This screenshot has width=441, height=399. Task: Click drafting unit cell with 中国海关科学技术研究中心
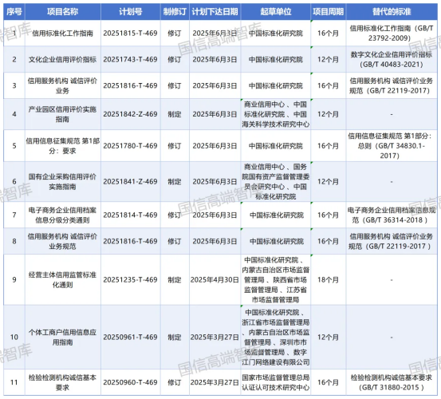click(x=276, y=114)
